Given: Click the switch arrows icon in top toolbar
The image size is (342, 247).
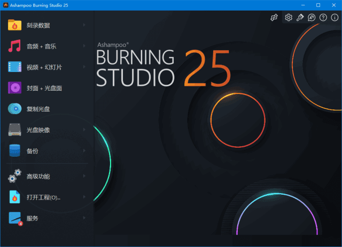Looking at the screenshot, I should (275, 18).
